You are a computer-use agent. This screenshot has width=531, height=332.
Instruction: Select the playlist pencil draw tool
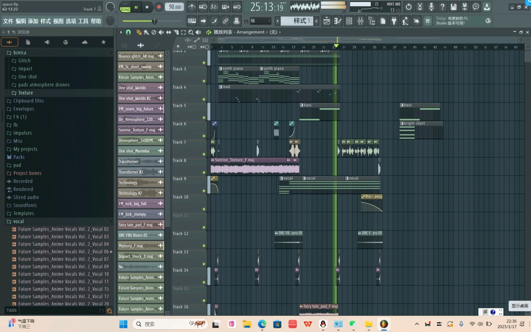pos(139,32)
